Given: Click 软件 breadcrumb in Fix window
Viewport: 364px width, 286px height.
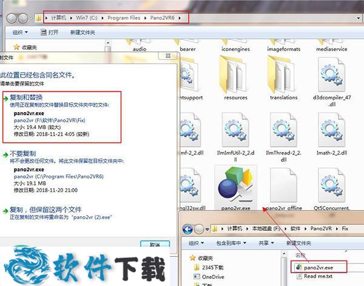Looking at the screenshot, I should pyautogui.click(x=295, y=228).
